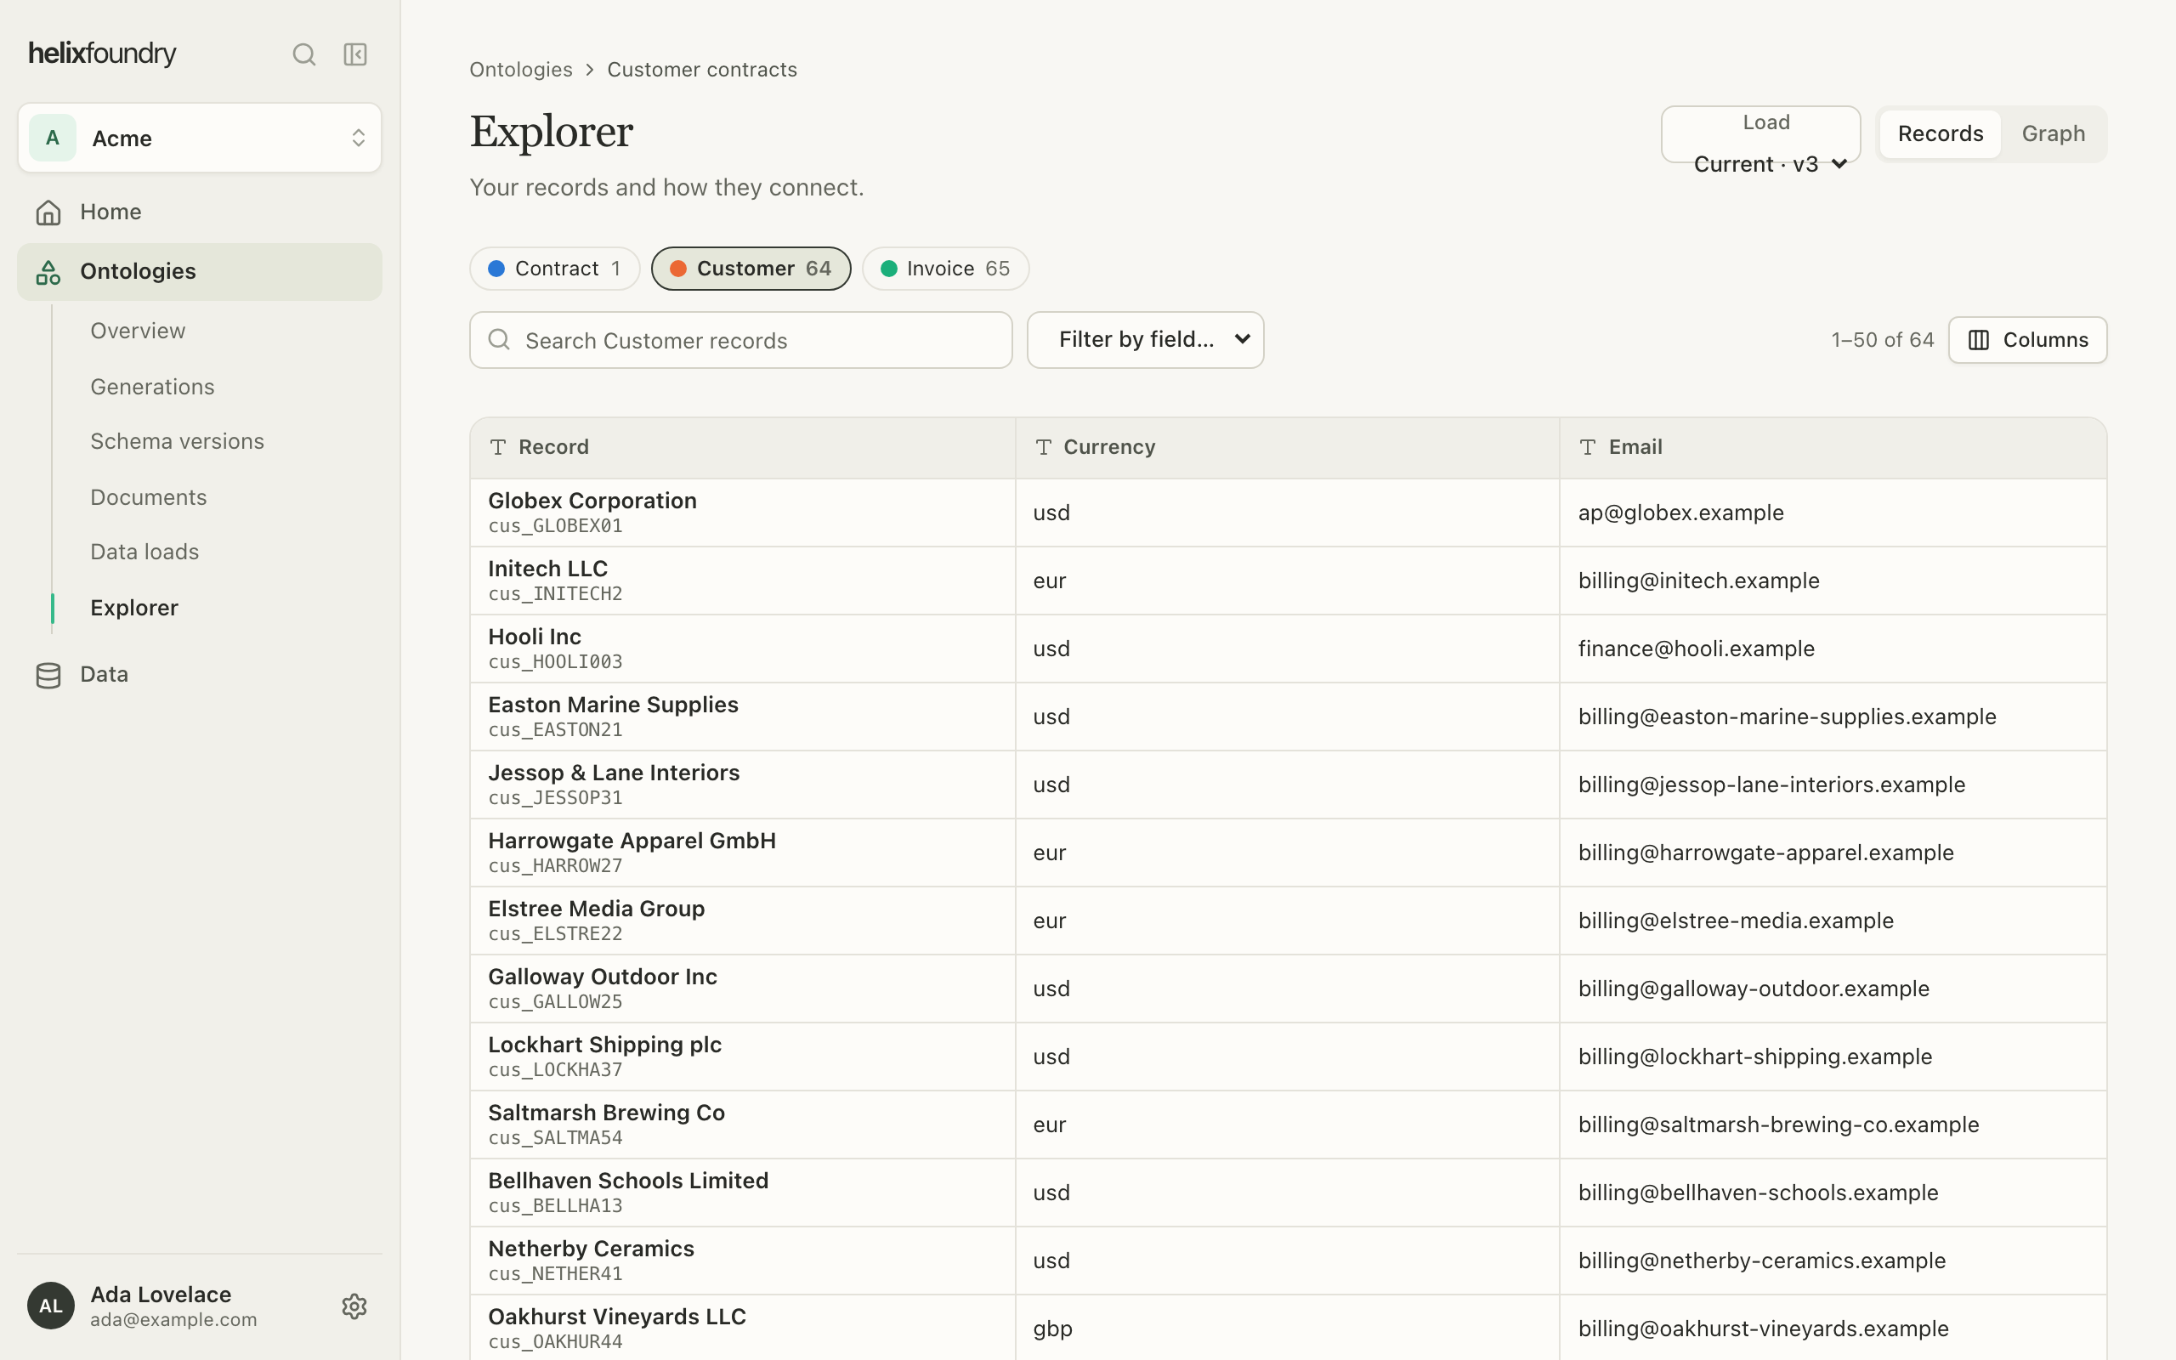Open the Generations sidebar item
This screenshot has height=1360, width=2176.
[x=152, y=387]
